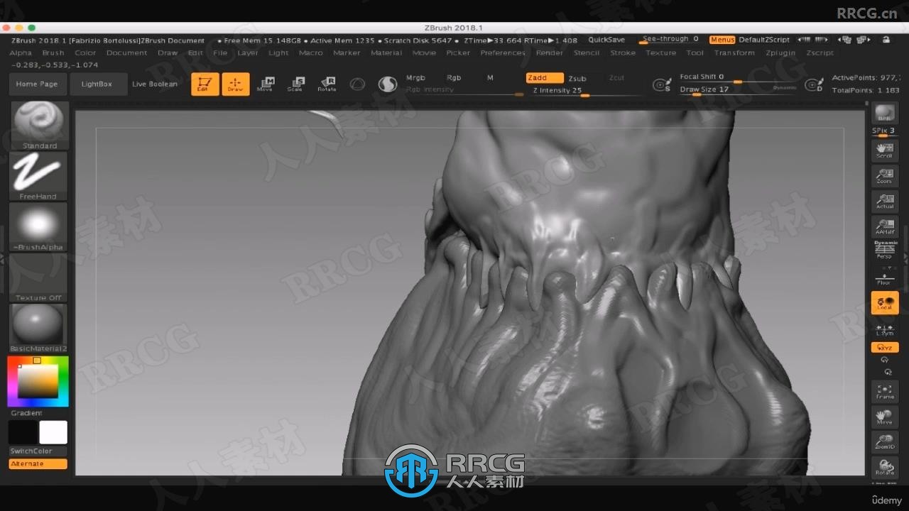Click QuickSave button
This screenshot has width=909, height=511.
point(606,40)
